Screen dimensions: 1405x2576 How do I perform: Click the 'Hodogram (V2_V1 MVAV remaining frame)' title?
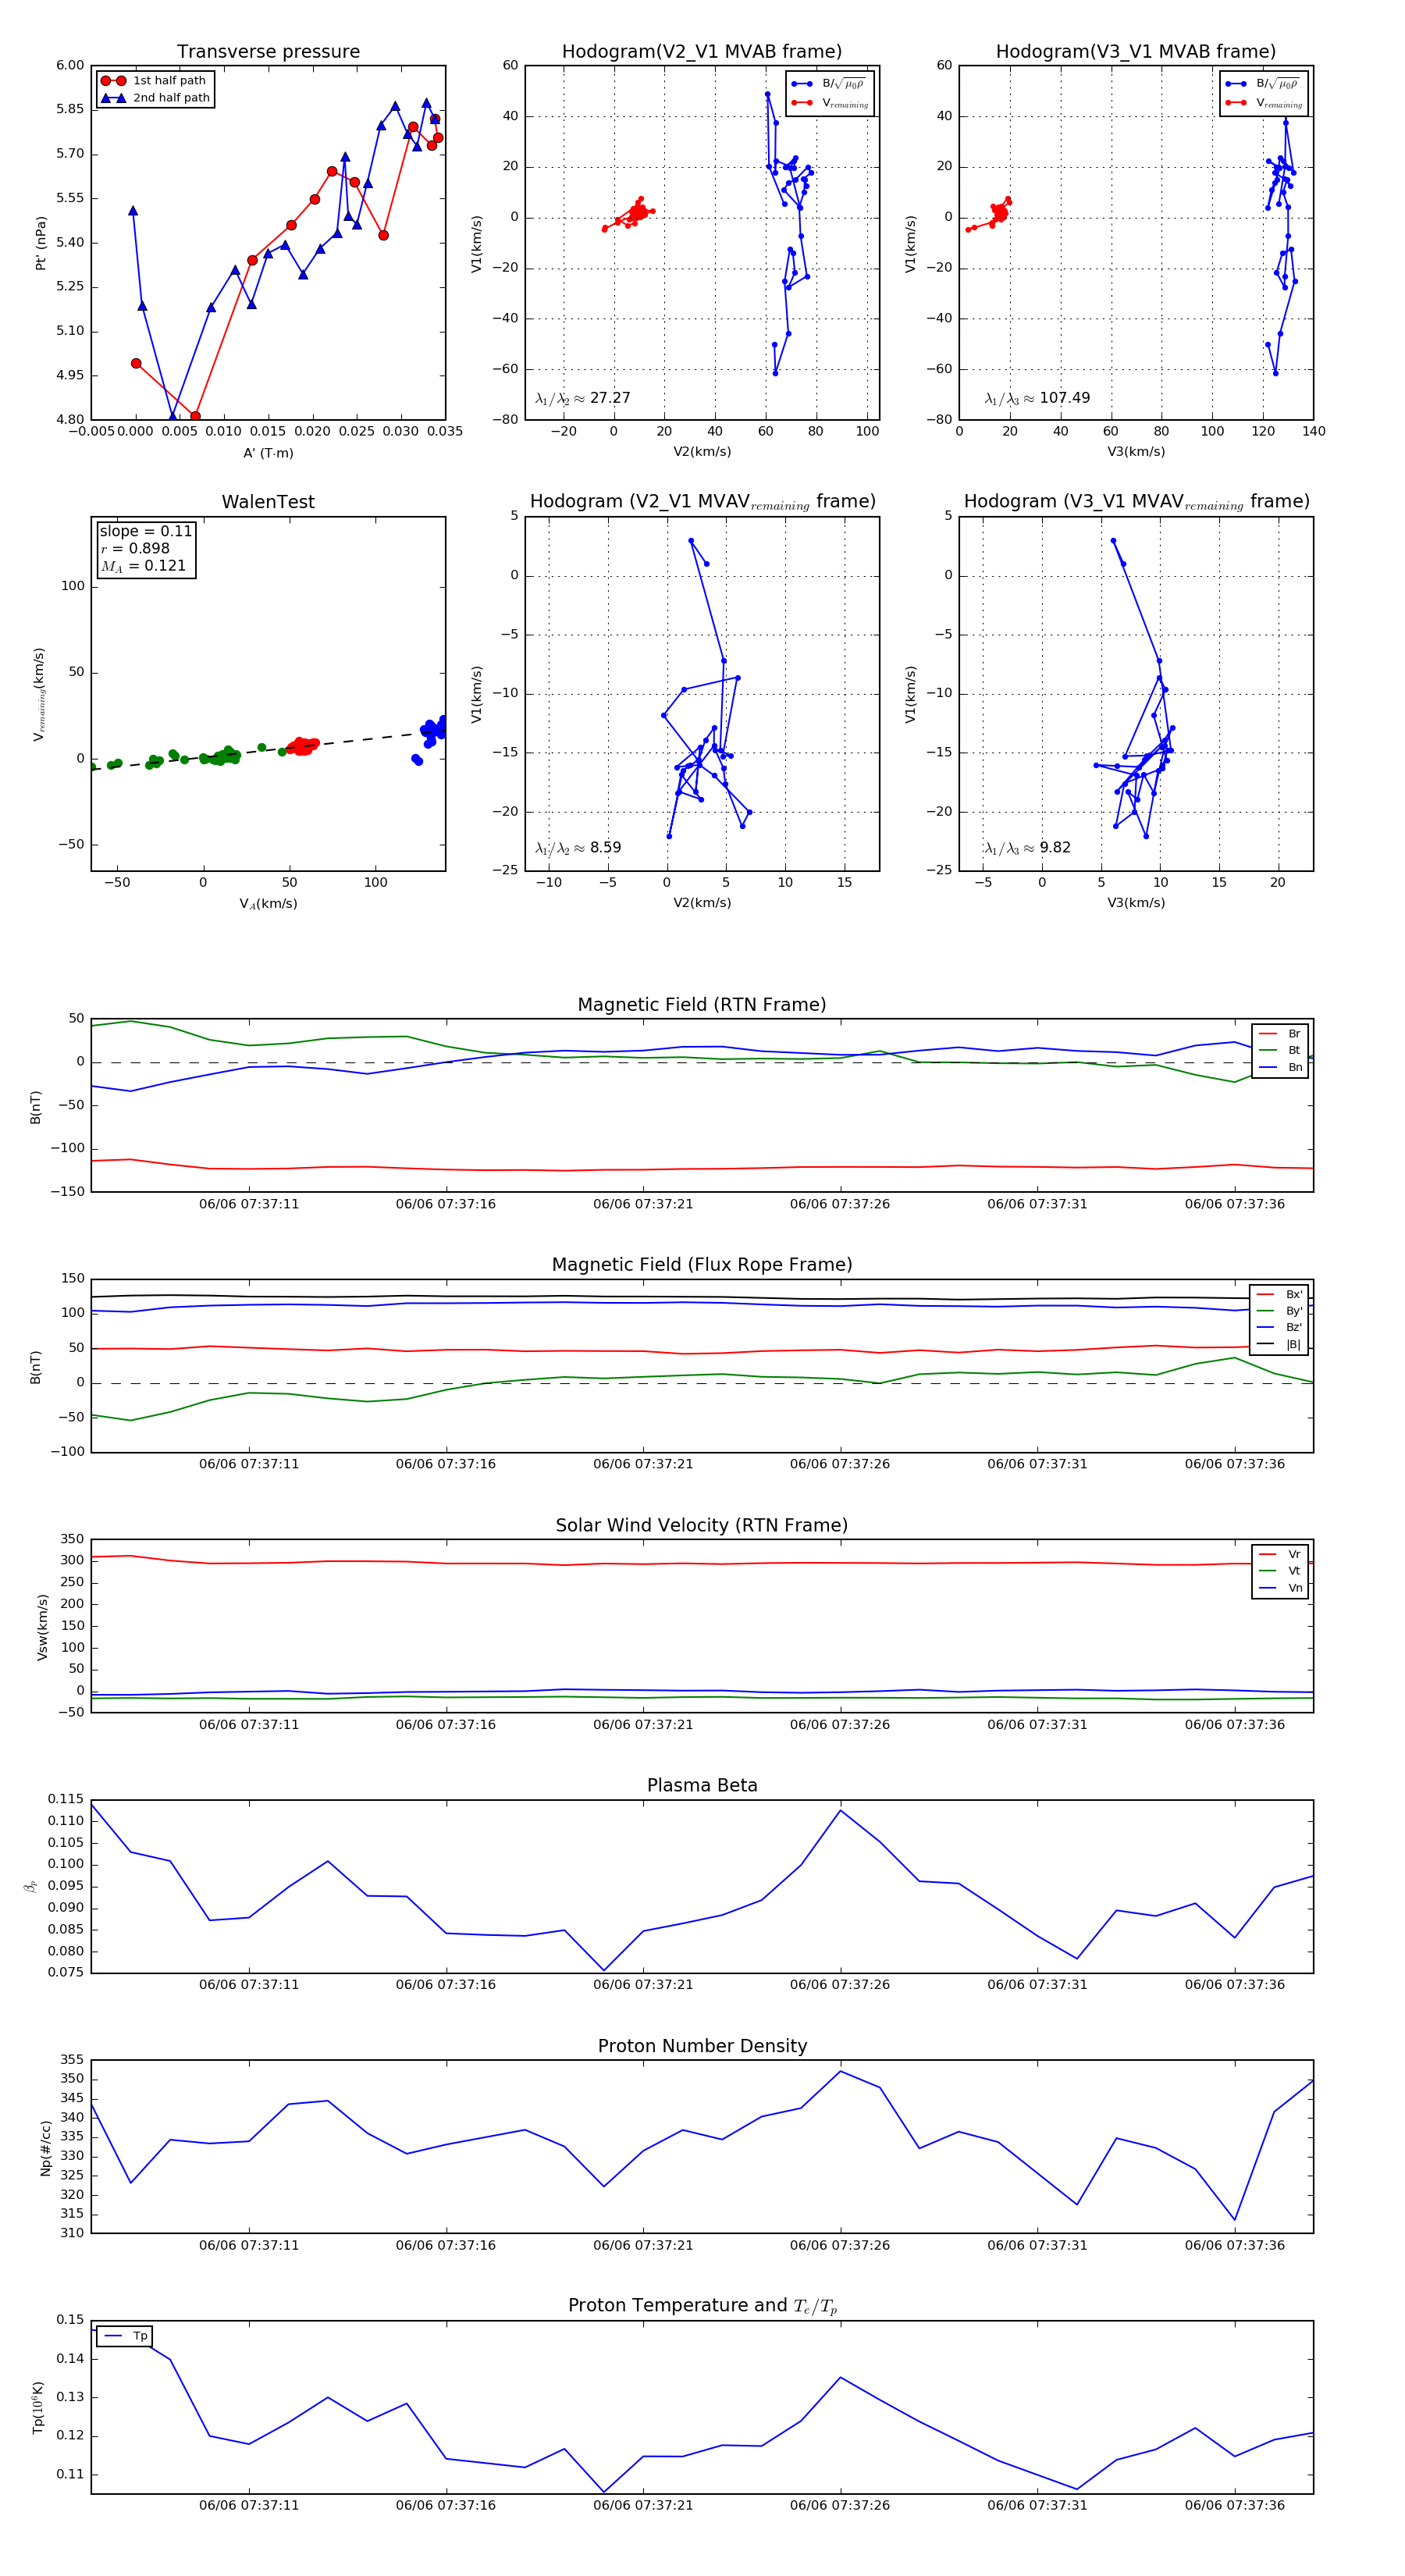702,502
